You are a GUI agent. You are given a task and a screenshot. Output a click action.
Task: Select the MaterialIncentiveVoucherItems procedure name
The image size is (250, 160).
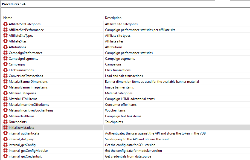pos(31,110)
